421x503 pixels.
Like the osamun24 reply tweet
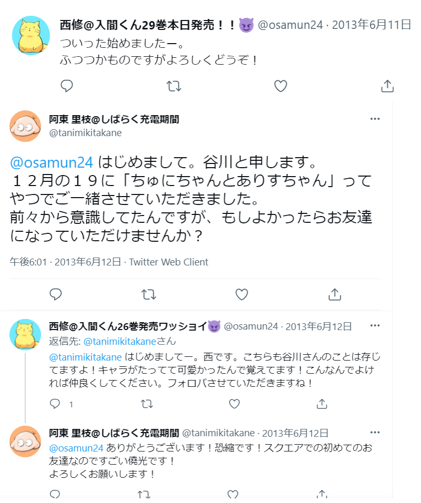tap(235, 404)
